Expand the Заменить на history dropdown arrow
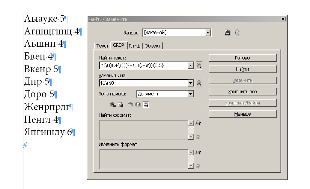Image resolution: width=310 pixels, height=189 pixels. tap(190, 83)
